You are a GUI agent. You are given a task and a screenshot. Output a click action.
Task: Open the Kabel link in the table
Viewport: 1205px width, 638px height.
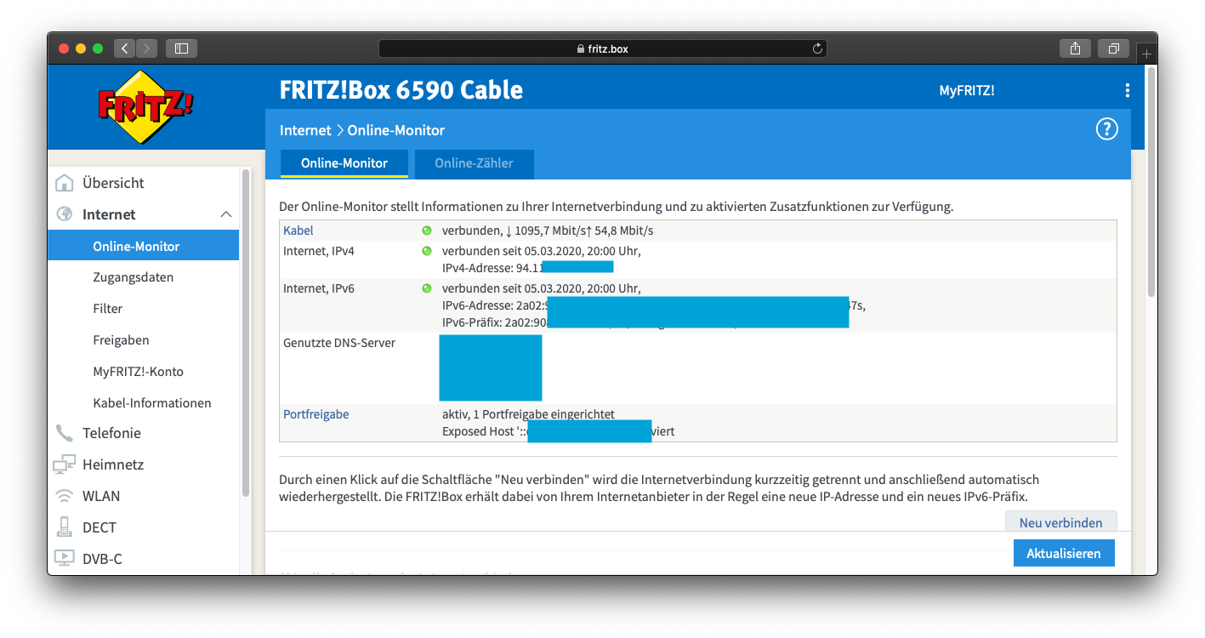tap(298, 231)
